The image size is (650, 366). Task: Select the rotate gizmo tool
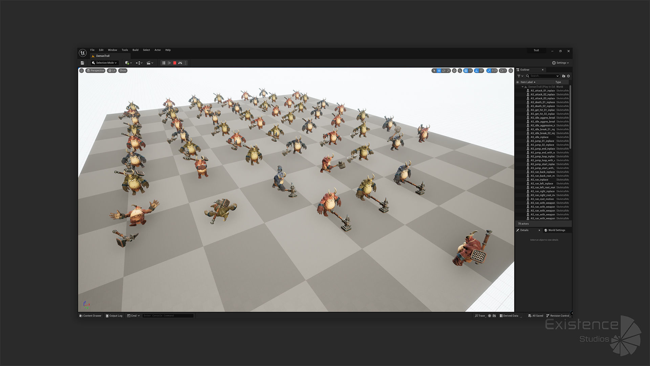(x=443, y=71)
